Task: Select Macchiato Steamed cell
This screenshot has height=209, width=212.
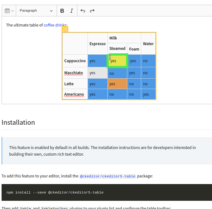Action: pyautogui.click(x=117, y=73)
